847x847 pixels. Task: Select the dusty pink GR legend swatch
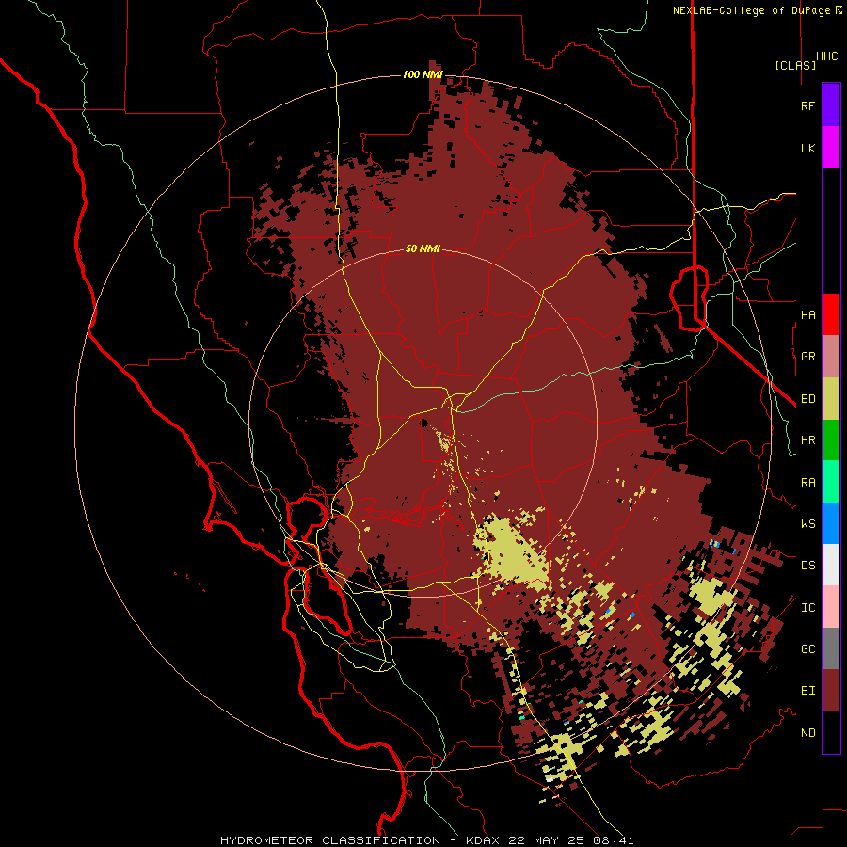(x=831, y=357)
